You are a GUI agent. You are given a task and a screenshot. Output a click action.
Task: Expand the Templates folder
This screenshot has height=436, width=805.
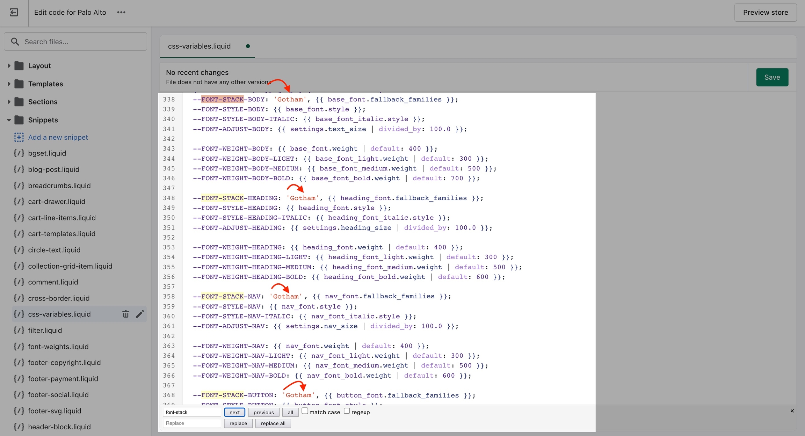pyautogui.click(x=9, y=84)
